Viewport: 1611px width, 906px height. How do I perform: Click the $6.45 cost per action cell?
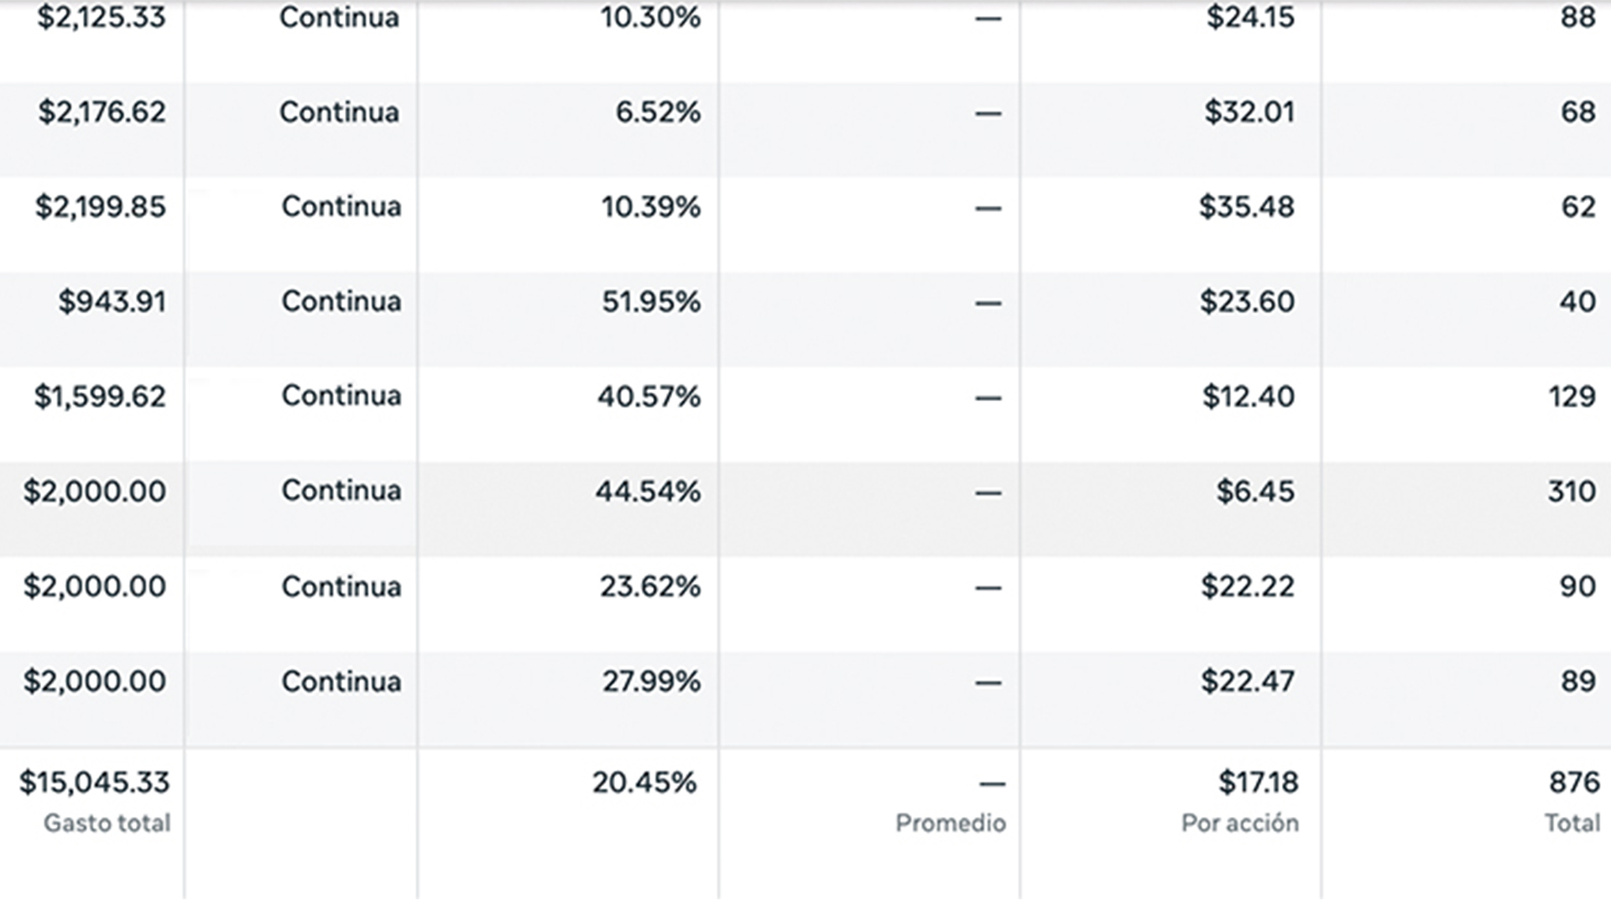[1255, 492]
